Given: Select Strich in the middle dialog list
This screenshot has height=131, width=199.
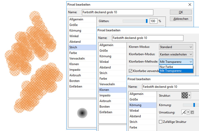Looking at the screenshot, I should pyautogui.click(x=112, y=73).
